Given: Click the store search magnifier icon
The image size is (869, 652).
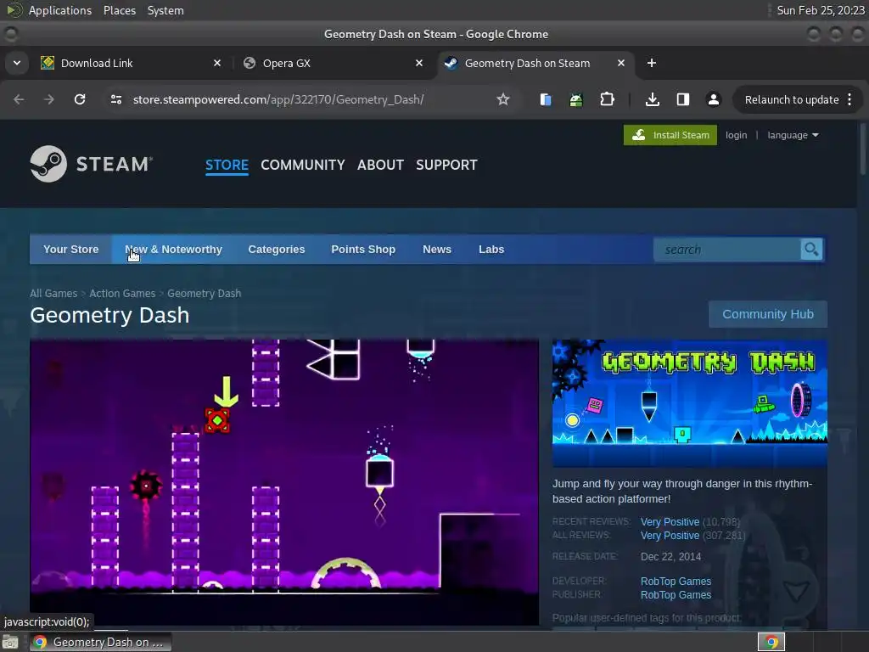Looking at the screenshot, I should click(811, 250).
